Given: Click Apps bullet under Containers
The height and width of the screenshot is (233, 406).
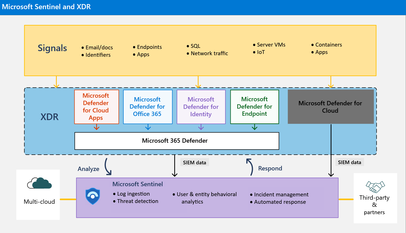Looking at the screenshot, I should point(320,52).
